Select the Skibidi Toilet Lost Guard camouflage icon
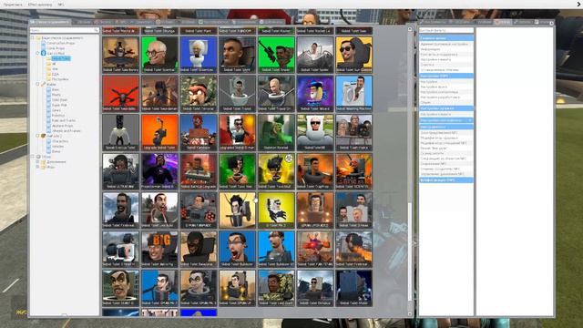 coord(276,288)
